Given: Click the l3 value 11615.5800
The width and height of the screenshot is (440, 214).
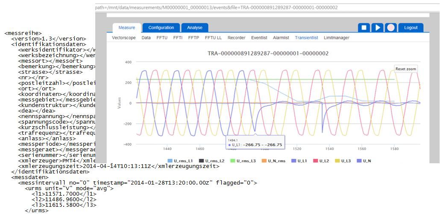Looking at the screenshot, I should point(64,205).
